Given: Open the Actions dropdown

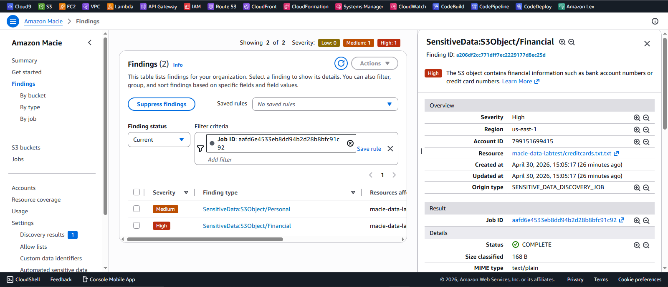Looking at the screenshot, I should point(374,63).
